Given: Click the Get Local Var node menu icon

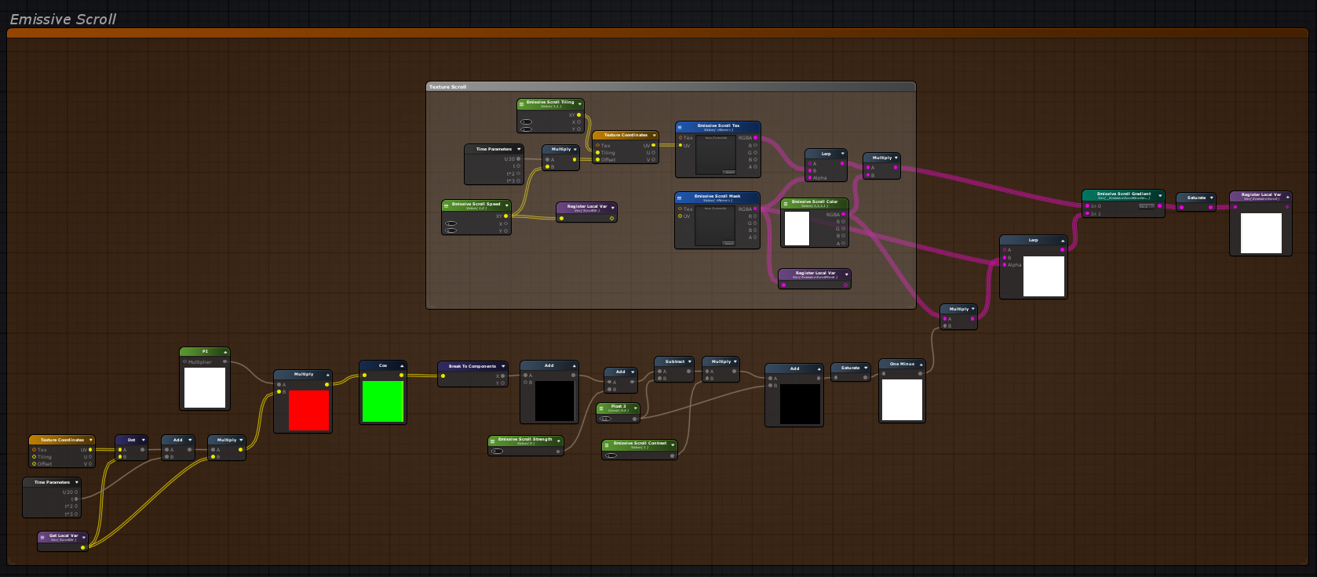Looking at the screenshot, I should click(42, 537).
